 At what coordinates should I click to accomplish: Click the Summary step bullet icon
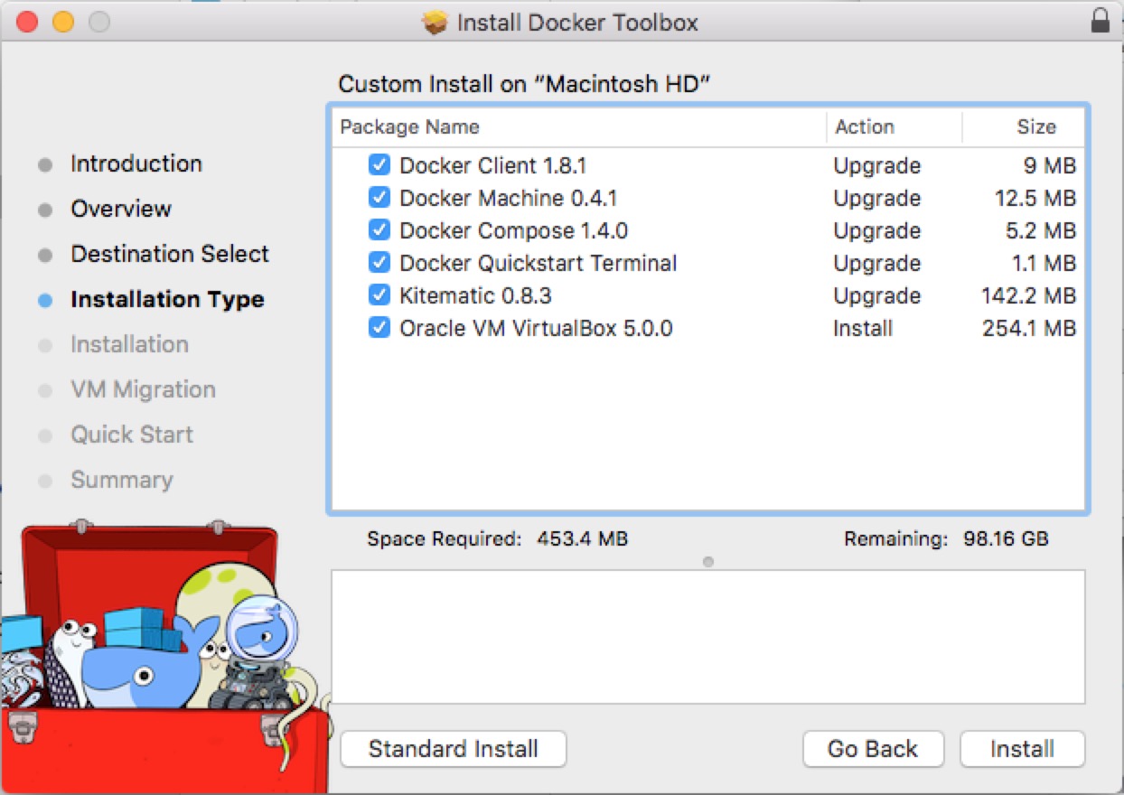45,480
